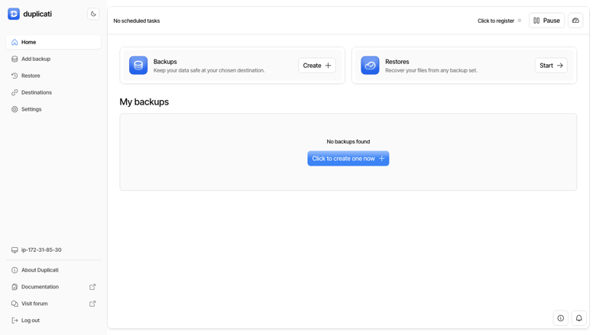Click the blue Restores cloud icon
The image size is (596, 335).
(370, 66)
